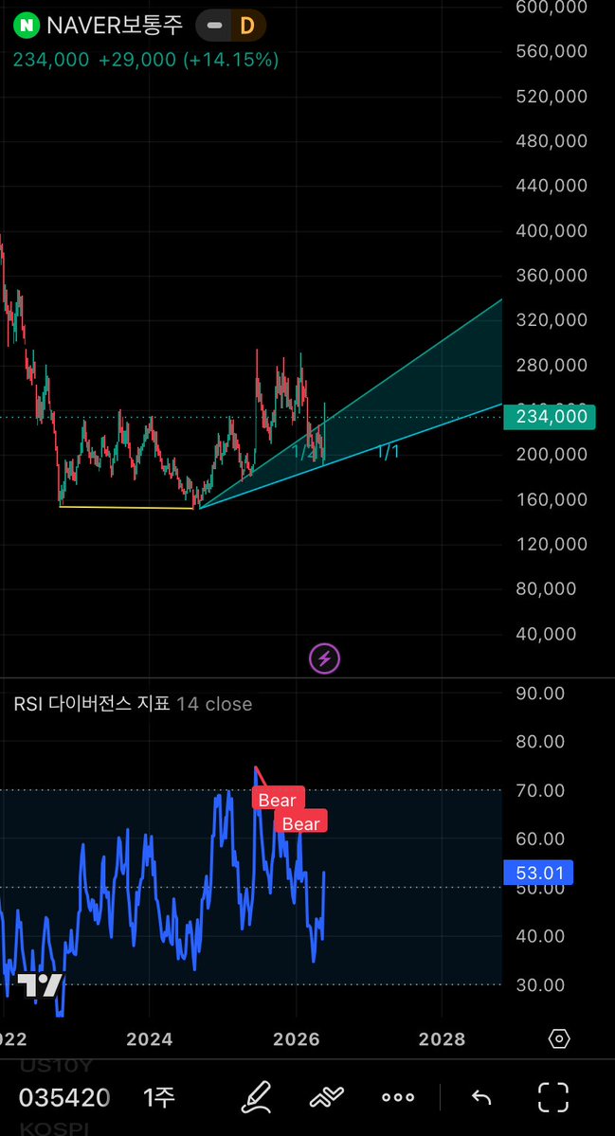Image resolution: width=615 pixels, height=1136 pixels.
Task: Change the 1주 interval selector
Action: coord(159,1097)
